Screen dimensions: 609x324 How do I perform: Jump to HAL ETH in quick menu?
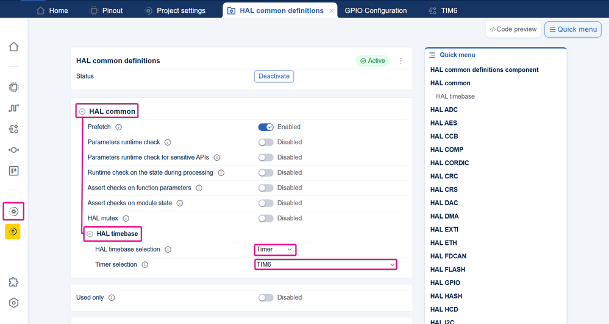coord(444,243)
